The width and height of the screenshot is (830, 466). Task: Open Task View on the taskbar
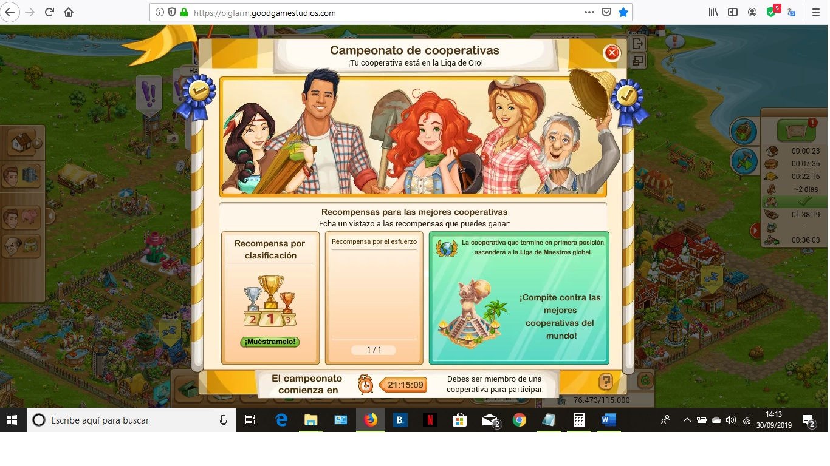point(250,420)
